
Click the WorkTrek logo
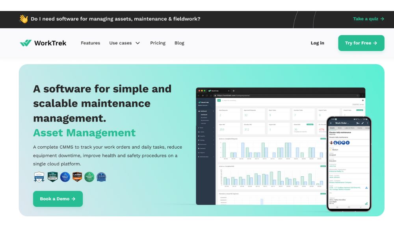click(x=43, y=43)
